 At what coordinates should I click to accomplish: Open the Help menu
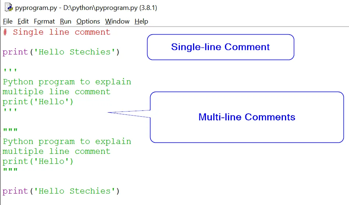click(x=141, y=21)
